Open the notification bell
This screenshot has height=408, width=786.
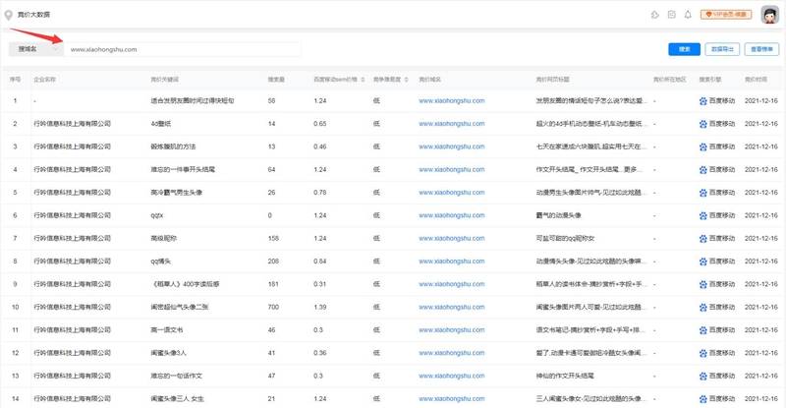688,15
